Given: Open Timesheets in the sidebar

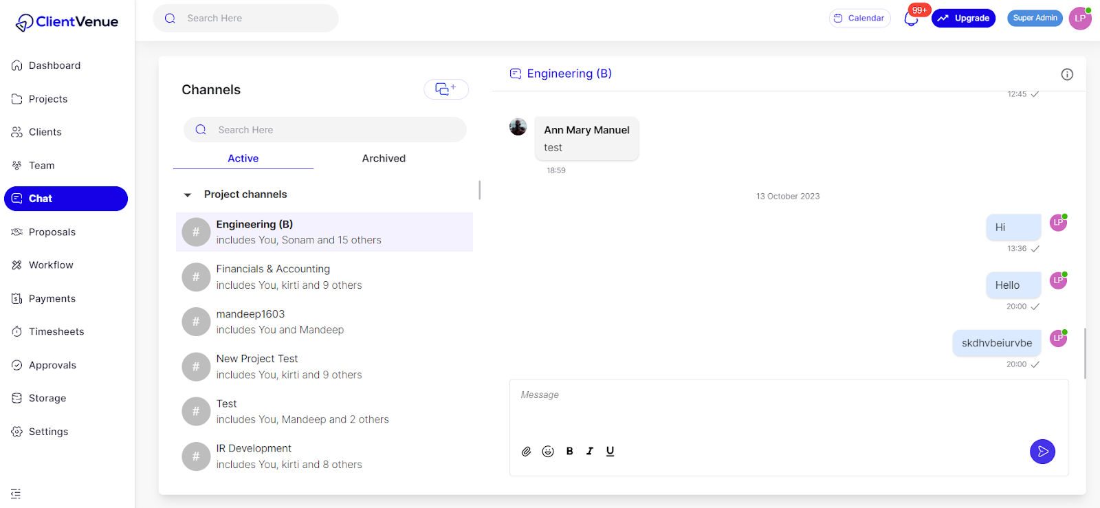Looking at the screenshot, I should (x=56, y=331).
